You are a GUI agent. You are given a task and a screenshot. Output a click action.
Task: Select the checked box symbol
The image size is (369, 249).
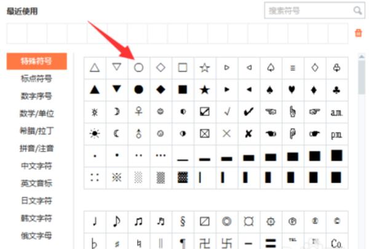(x=205, y=112)
